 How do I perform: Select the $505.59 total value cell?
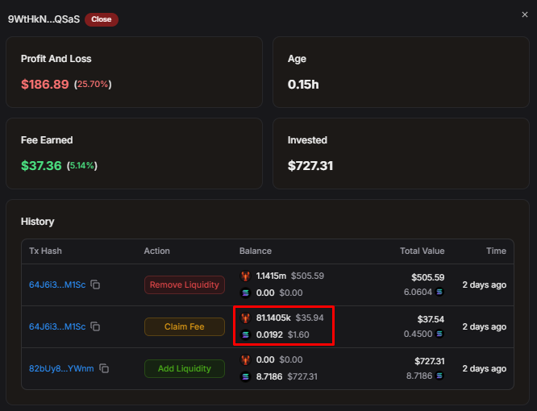(x=428, y=277)
